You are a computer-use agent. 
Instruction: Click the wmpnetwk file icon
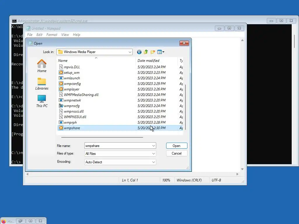point(61,100)
